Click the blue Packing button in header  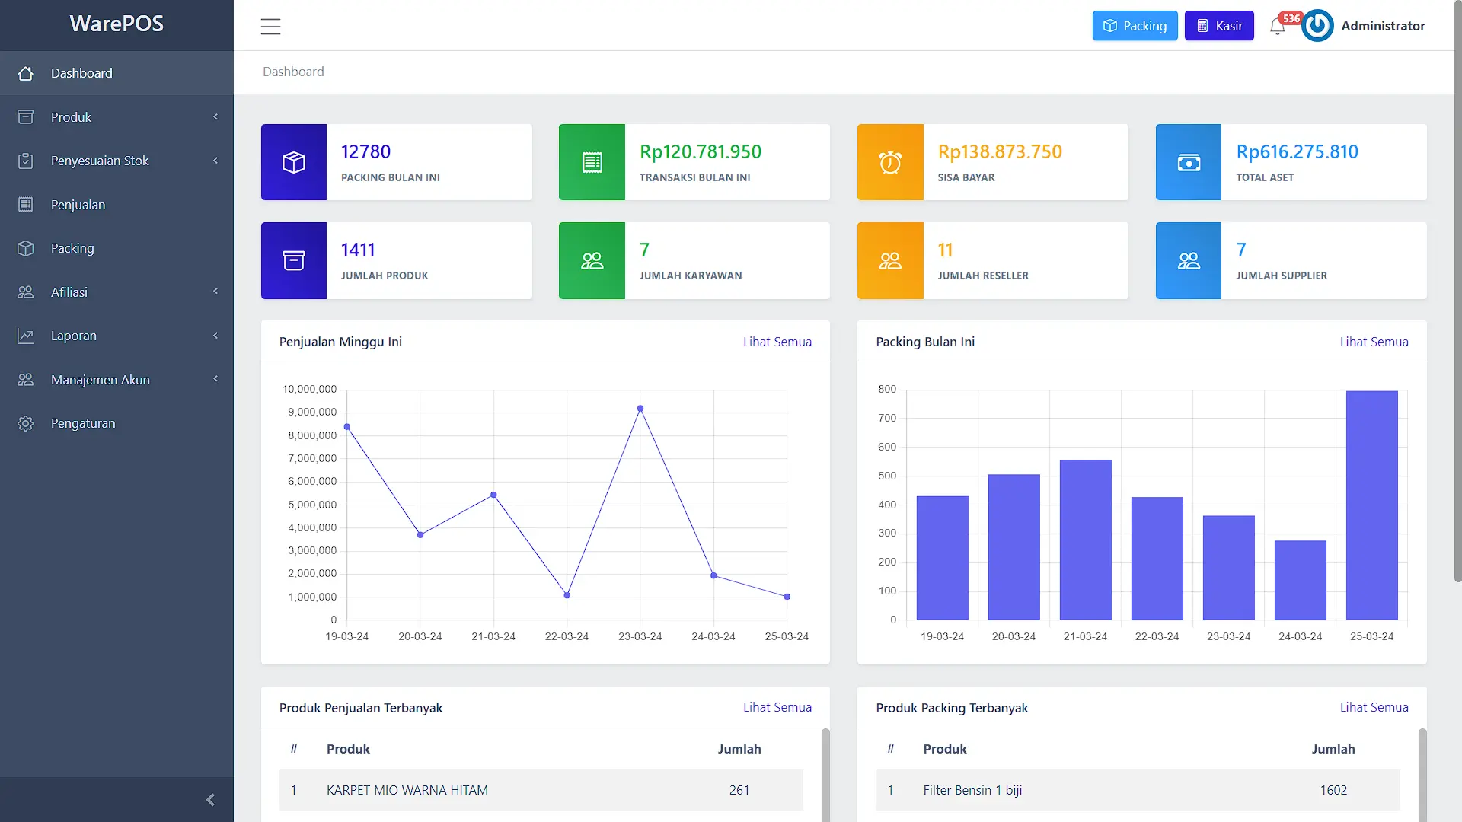(x=1135, y=26)
